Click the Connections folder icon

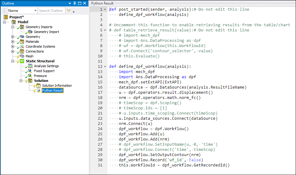point(22,51)
